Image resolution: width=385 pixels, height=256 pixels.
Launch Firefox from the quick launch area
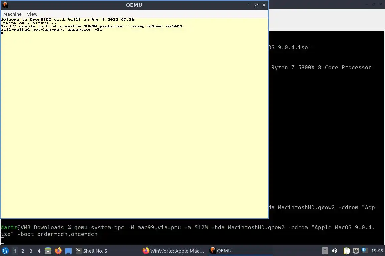[58, 251]
